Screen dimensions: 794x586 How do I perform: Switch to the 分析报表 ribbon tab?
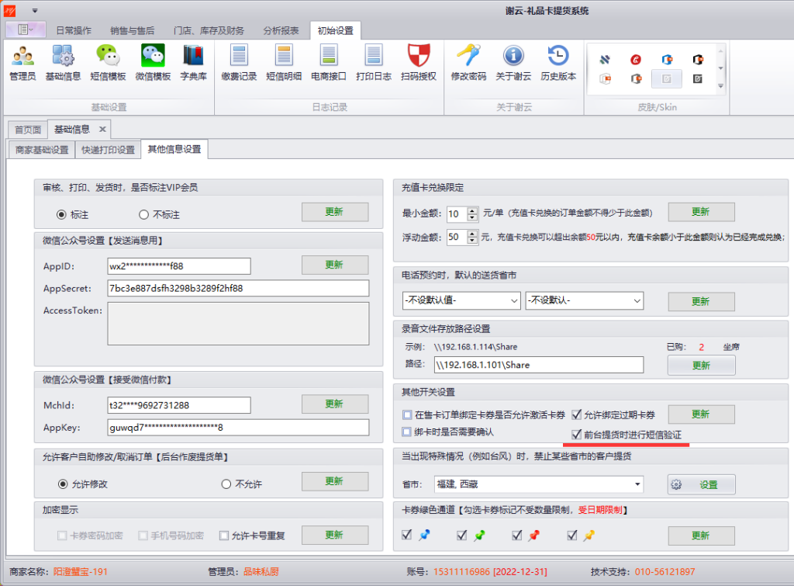pyautogui.click(x=281, y=30)
